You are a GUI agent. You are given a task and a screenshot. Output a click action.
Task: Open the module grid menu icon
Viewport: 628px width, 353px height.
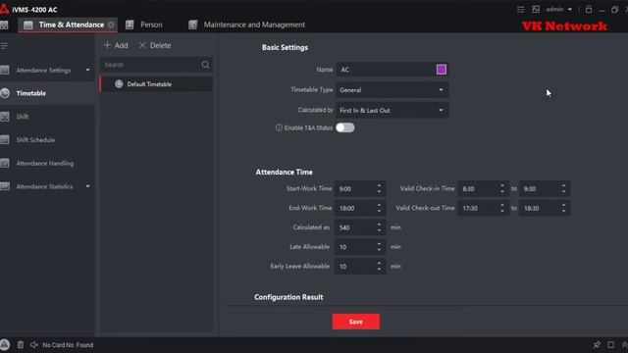tap(4, 25)
